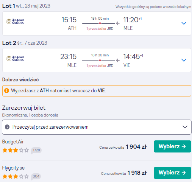Click the Saudia logo in Lot 1
Image resolution: width=192 pixels, height=182 pixels.
pyautogui.click(x=15, y=21)
